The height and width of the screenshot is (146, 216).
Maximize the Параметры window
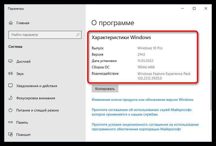(x=194, y=9)
